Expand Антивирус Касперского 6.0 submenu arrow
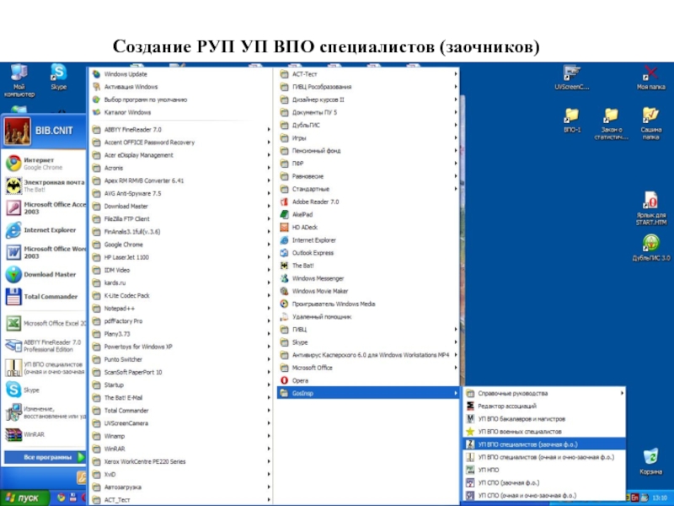 pyautogui.click(x=455, y=355)
